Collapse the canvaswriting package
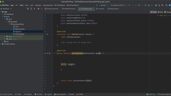This screenshot has height=96, width=171. (9, 24)
